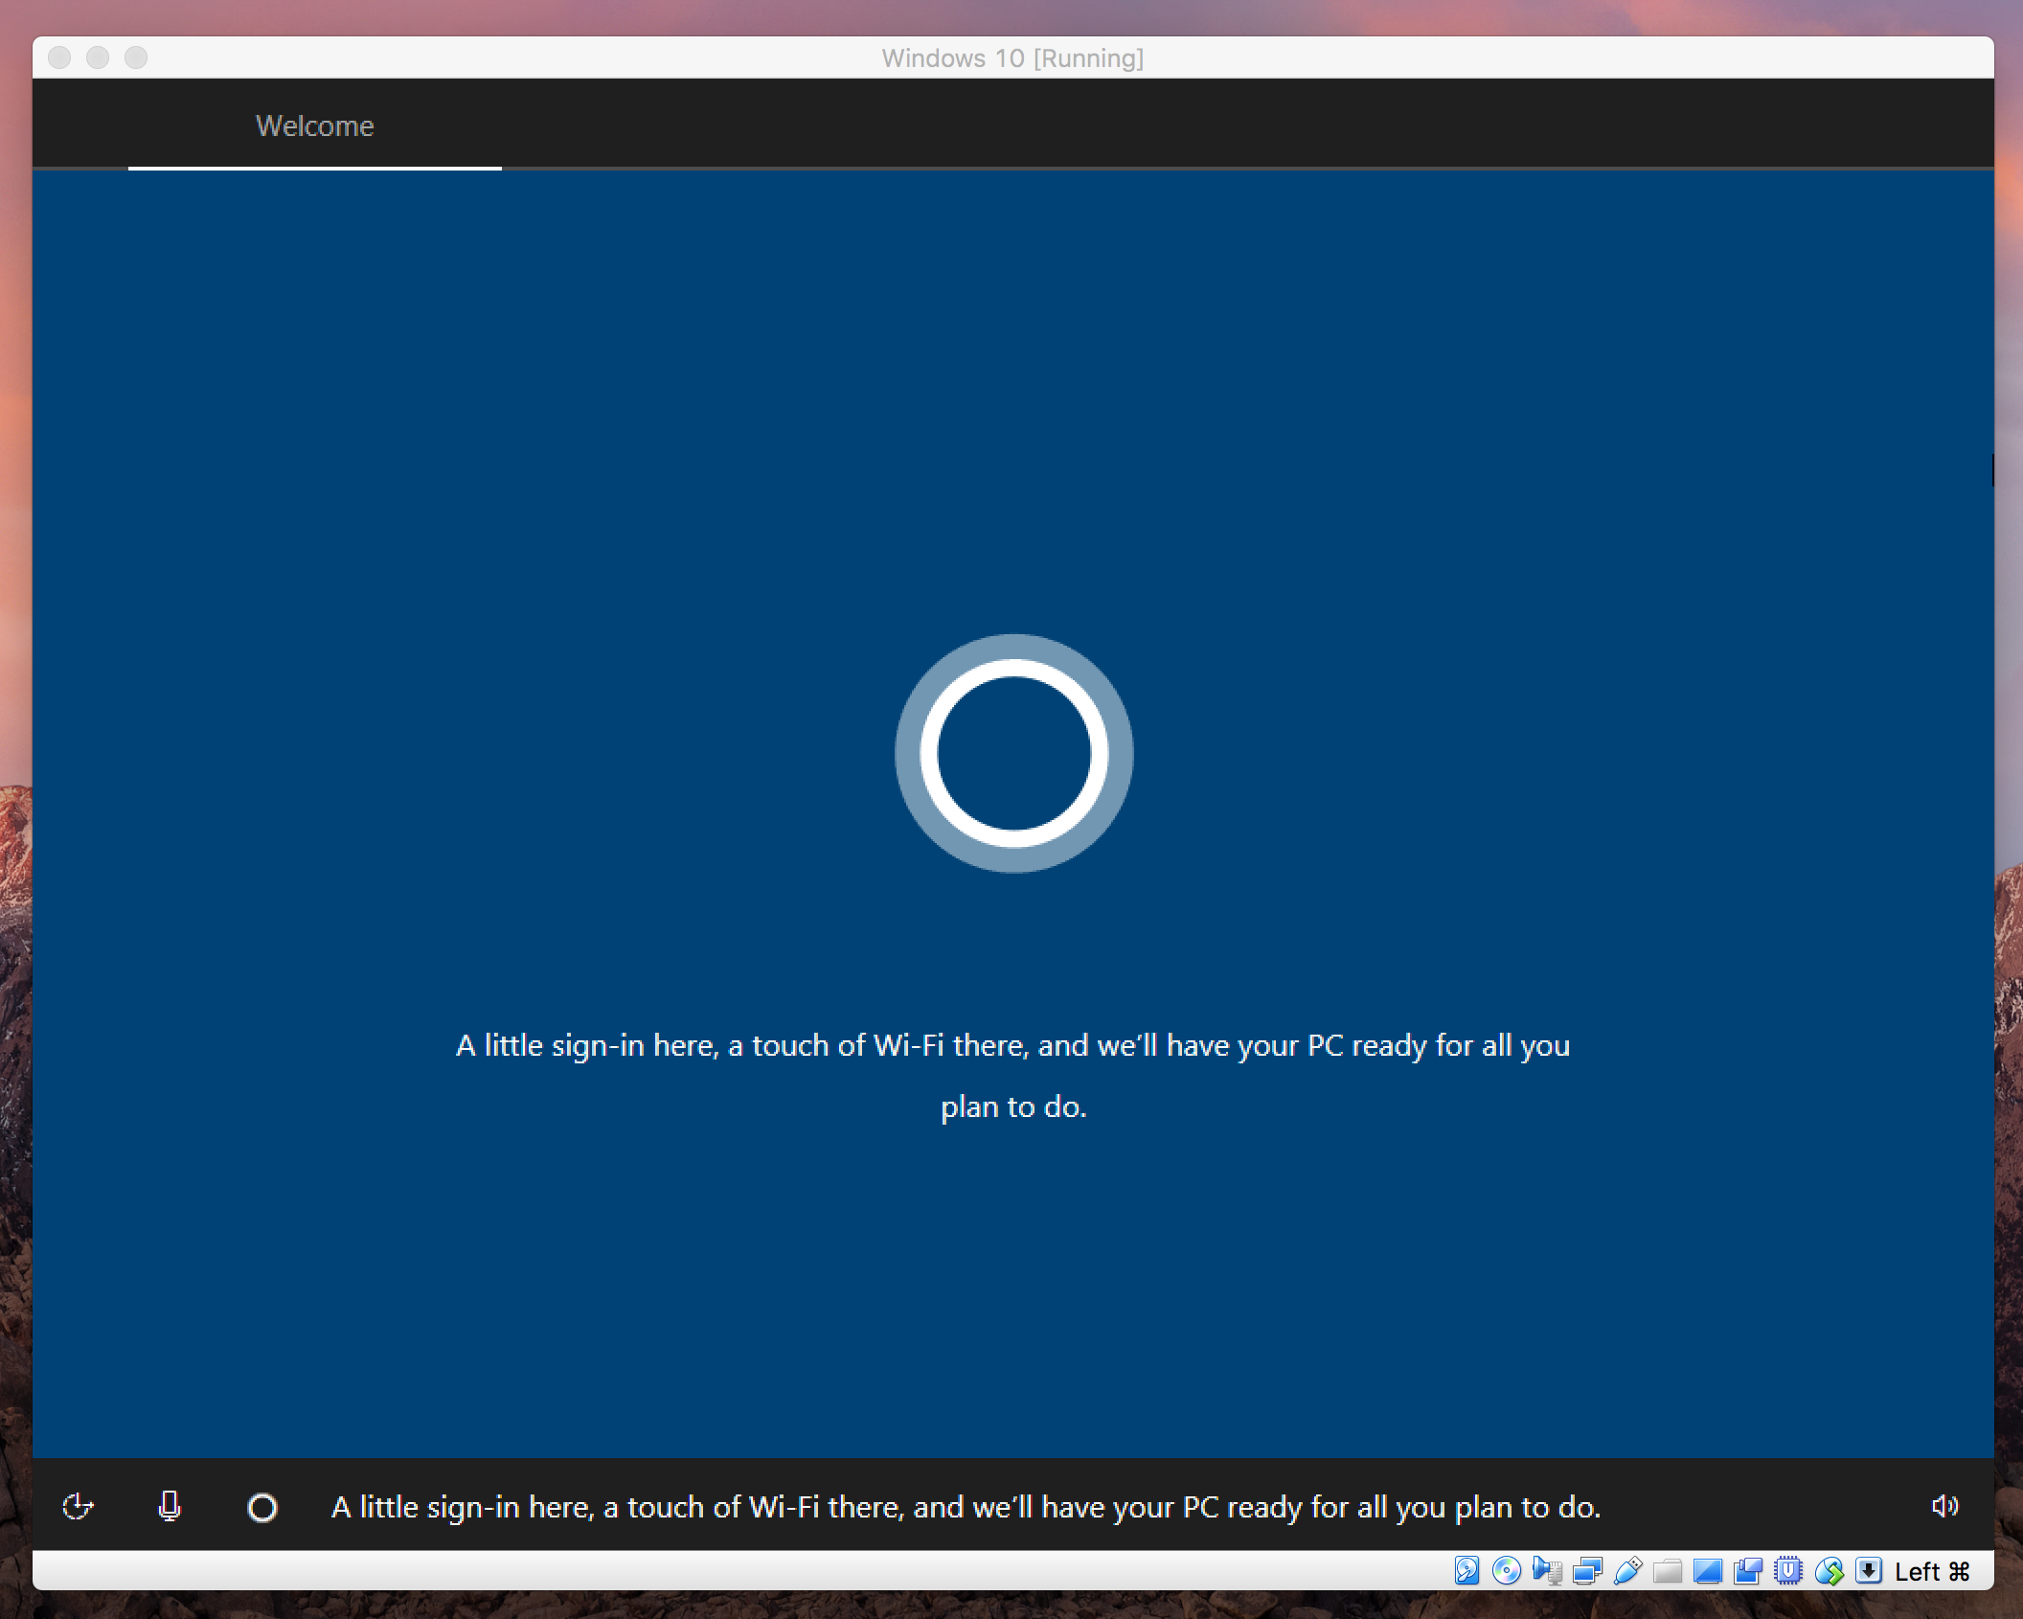Open the Ease of Access icon
The width and height of the screenshot is (2023, 1619).
(78, 1507)
